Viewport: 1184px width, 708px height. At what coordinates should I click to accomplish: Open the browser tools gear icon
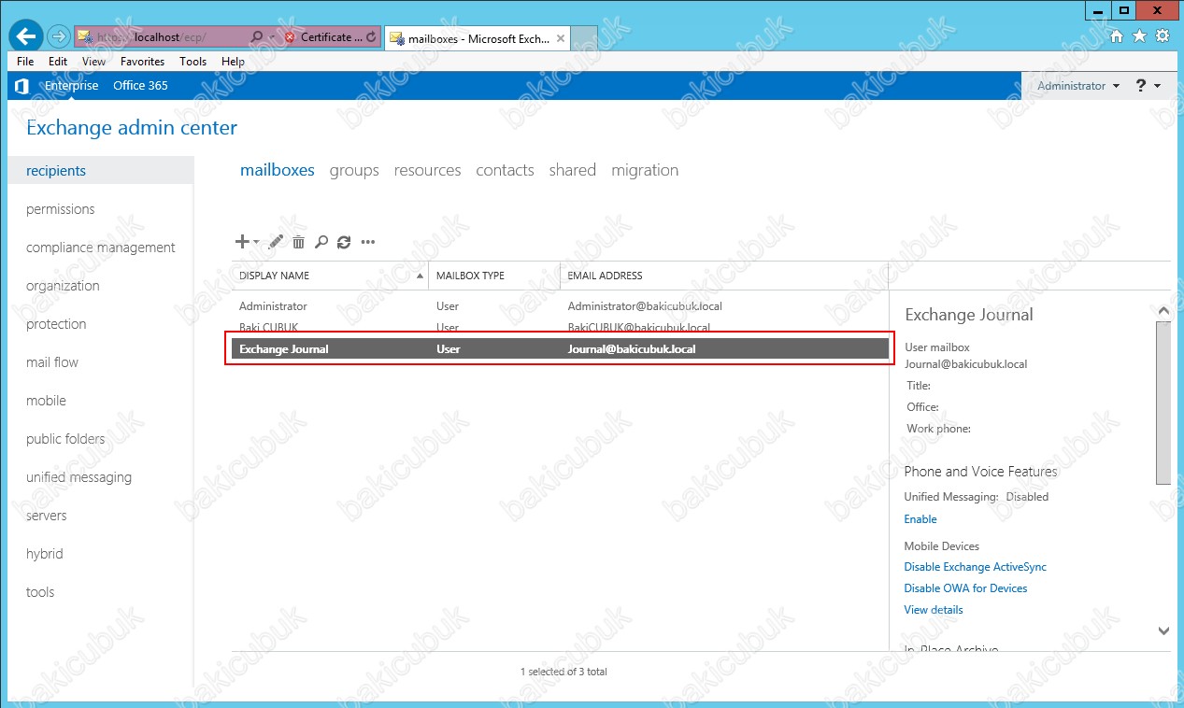(x=1163, y=36)
